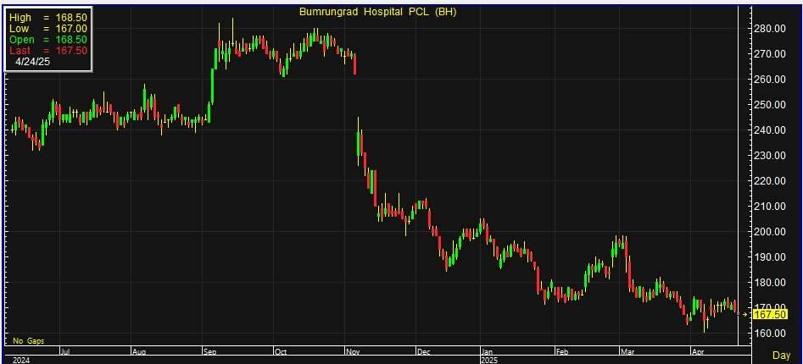Select the High = 168.50 readout

pos(48,18)
